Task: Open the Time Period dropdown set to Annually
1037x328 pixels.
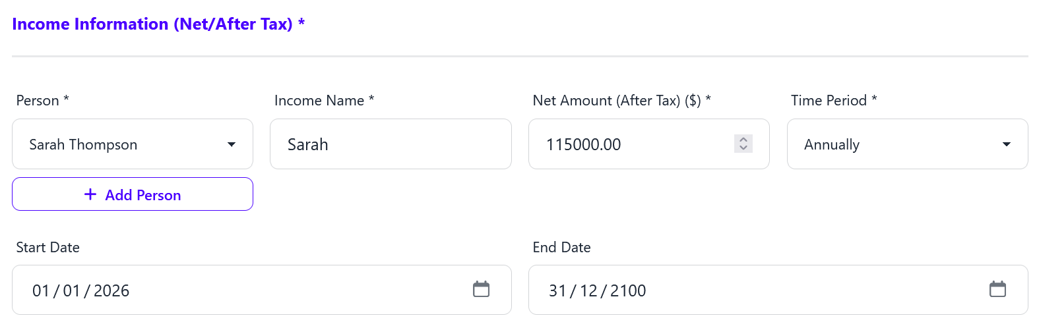Action: point(1006,144)
